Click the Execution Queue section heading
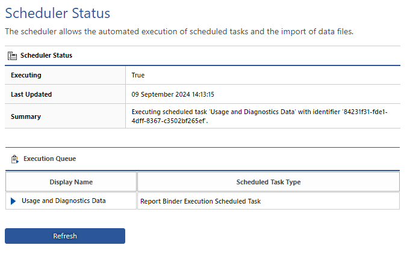This screenshot has width=407, height=260. pyautogui.click(x=49, y=159)
